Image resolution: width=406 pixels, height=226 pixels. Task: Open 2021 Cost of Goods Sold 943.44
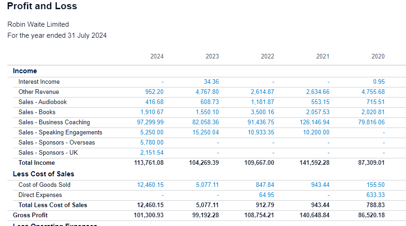[320, 185]
